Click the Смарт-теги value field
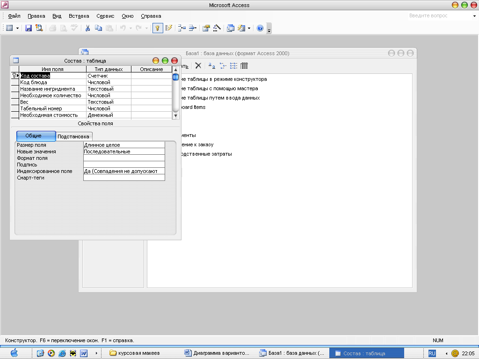The image size is (479, 359). click(124, 178)
